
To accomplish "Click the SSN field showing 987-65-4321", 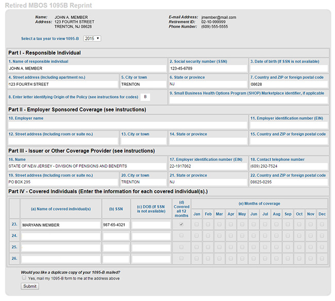I will coord(116,225).
